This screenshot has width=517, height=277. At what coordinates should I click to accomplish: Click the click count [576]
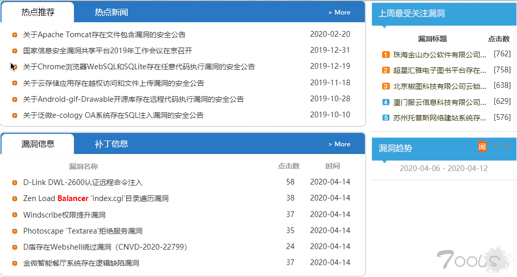pyautogui.click(x=502, y=117)
